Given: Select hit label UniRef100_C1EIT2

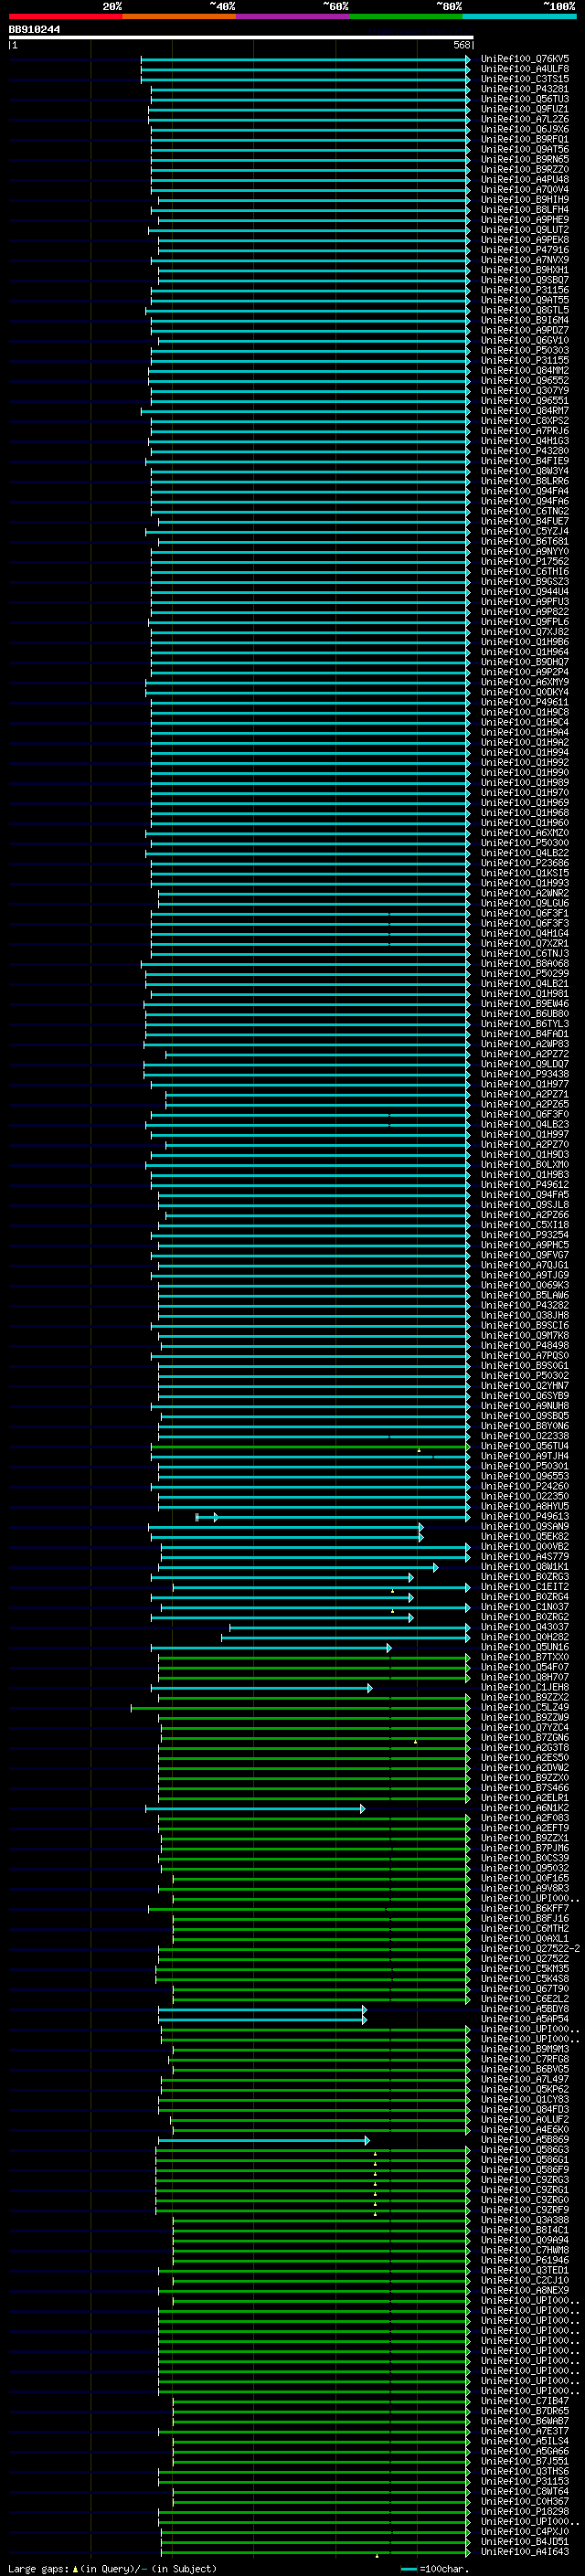Looking at the screenshot, I should tap(525, 1587).
